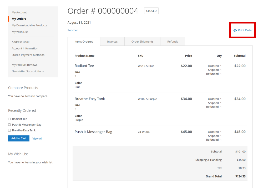Open My Wish List in the sidebar menu
The image size is (263, 188).
pyautogui.click(x=20, y=32)
